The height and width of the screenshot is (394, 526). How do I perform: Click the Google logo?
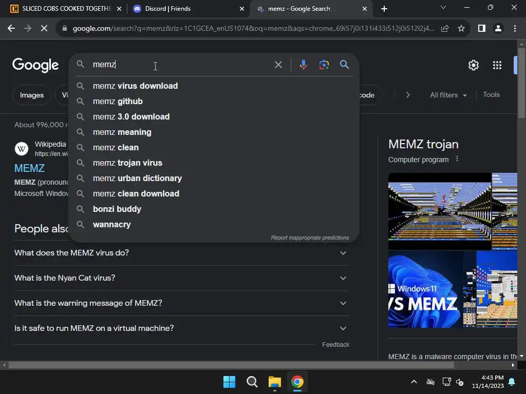(x=35, y=65)
